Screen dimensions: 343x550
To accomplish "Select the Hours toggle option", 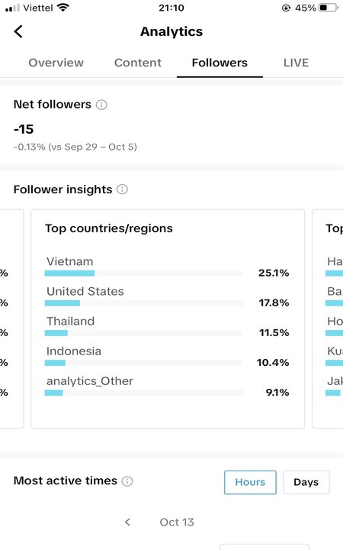I will click(250, 482).
